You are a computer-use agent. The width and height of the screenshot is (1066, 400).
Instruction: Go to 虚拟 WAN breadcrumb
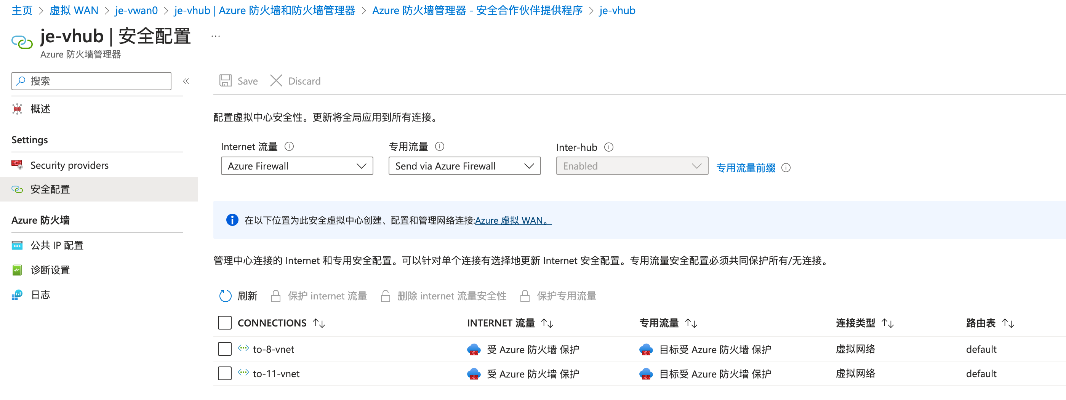click(x=74, y=10)
